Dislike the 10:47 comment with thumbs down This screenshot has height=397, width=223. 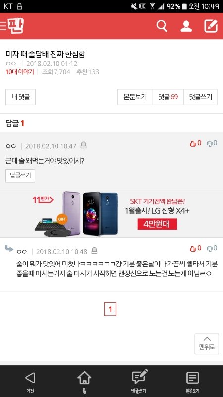click(212, 143)
